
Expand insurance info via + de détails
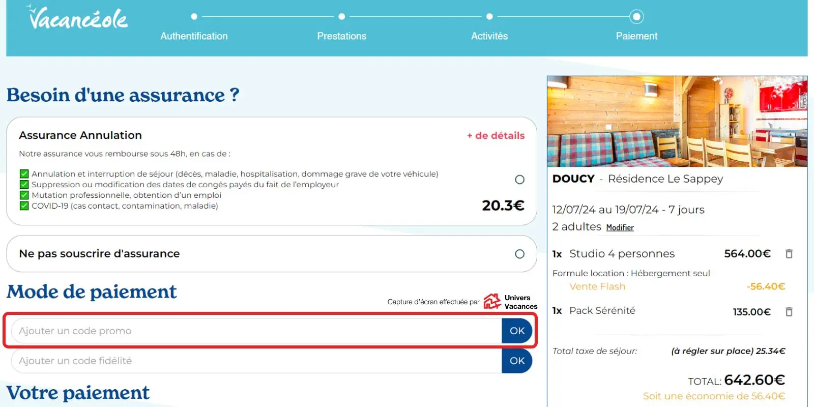click(496, 135)
